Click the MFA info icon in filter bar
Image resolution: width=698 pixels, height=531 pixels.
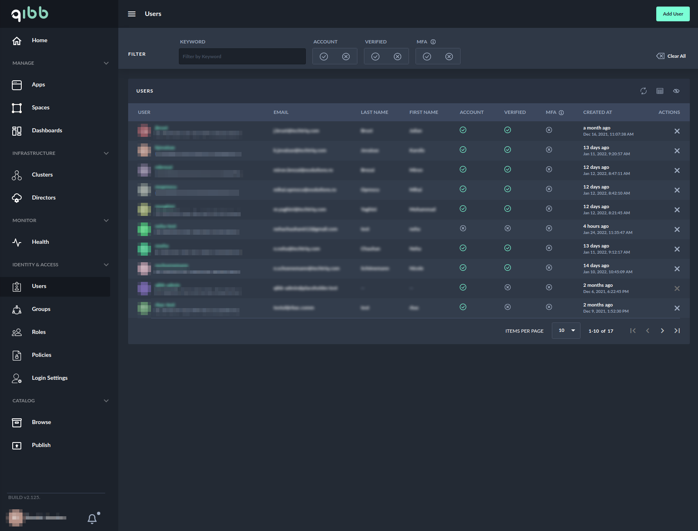(x=433, y=42)
